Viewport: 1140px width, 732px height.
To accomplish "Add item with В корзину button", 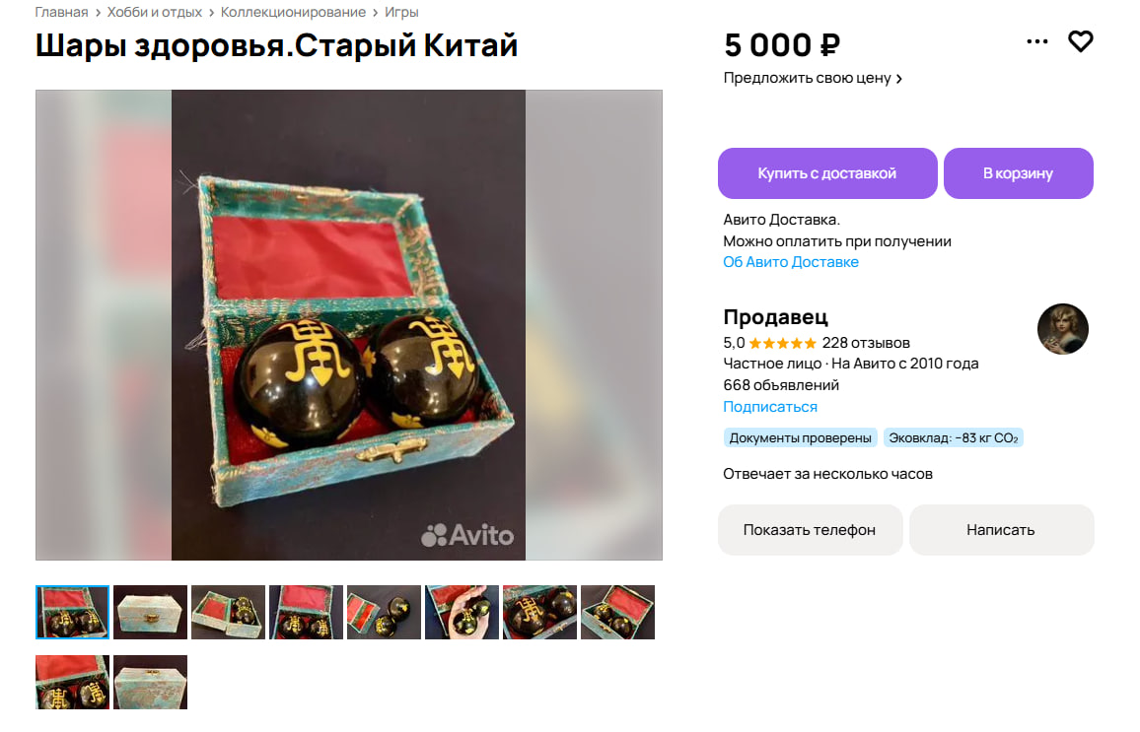I will (x=1018, y=173).
